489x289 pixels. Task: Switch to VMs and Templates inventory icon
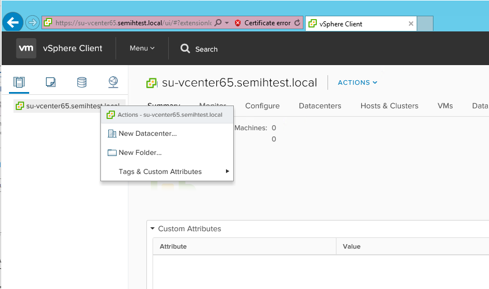point(50,82)
